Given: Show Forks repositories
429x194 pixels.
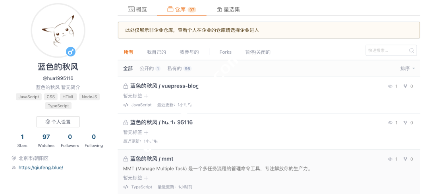Looking at the screenshot, I should 226,52.
